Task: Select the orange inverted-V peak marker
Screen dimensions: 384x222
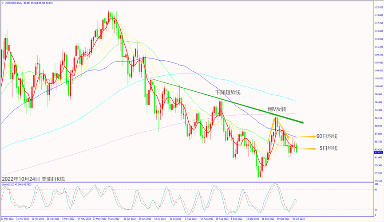Action: (x=276, y=118)
